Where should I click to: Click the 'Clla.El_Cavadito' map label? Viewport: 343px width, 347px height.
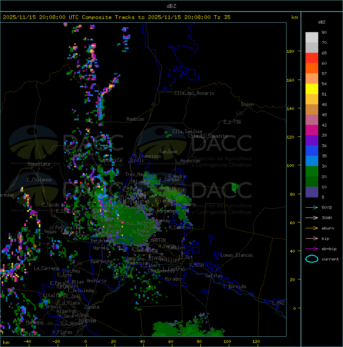(208, 136)
